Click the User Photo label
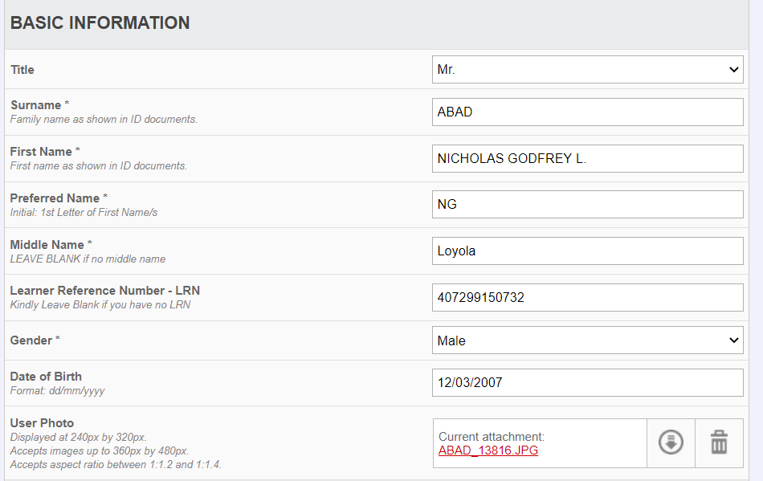Viewport: 763px width, 481px height. pos(42,423)
